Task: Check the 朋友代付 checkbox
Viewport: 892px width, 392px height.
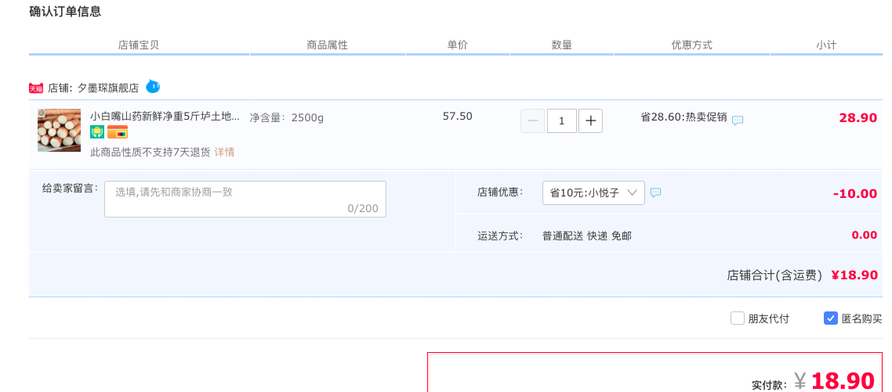Action: [x=738, y=318]
